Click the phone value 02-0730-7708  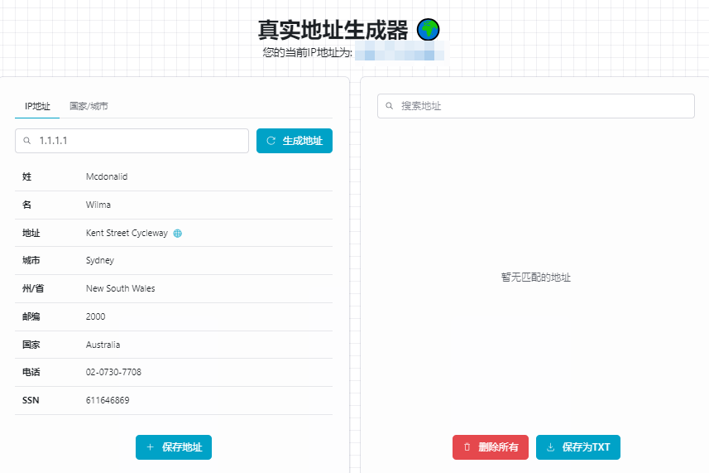pos(113,372)
